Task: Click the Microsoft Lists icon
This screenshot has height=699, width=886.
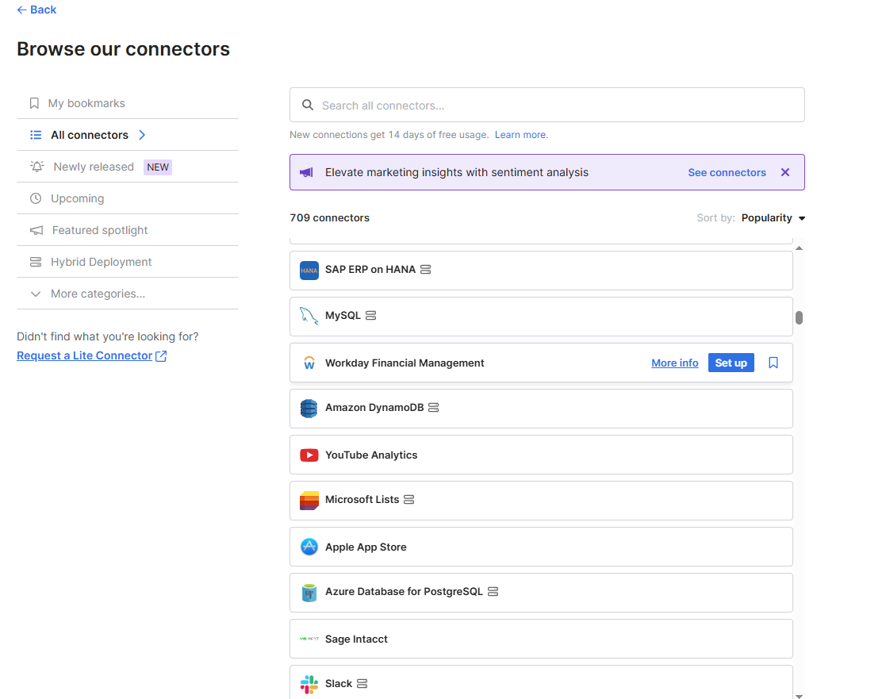Action: [309, 500]
